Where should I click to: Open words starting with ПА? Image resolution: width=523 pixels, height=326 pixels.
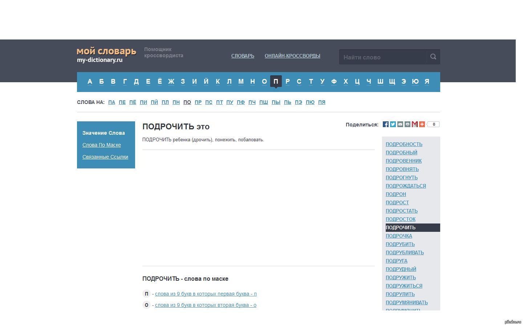click(x=112, y=102)
